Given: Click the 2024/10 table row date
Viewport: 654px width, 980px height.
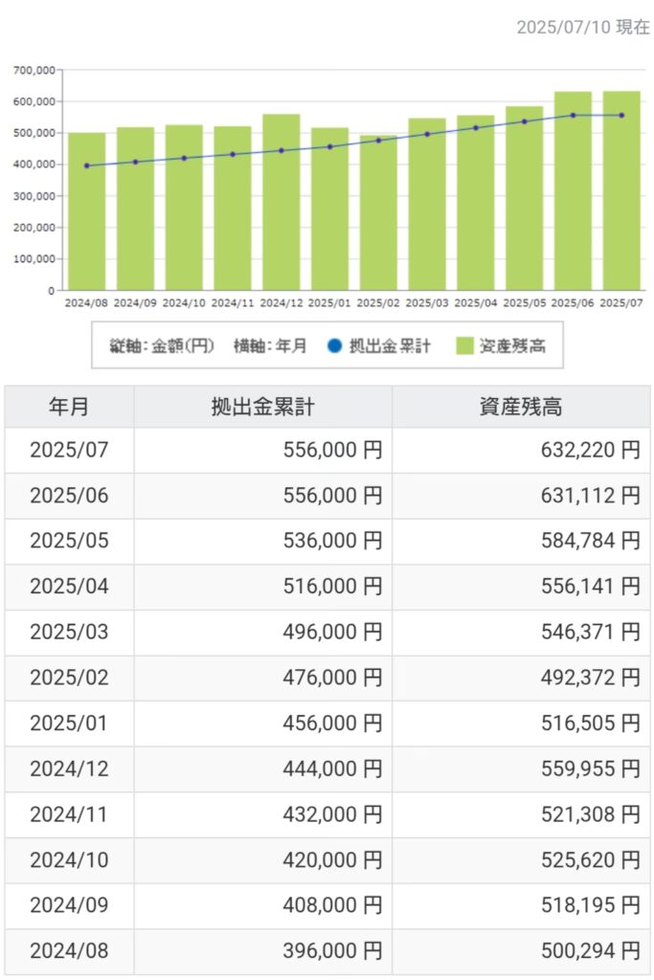Looking at the screenshot, I should point(69,860).
